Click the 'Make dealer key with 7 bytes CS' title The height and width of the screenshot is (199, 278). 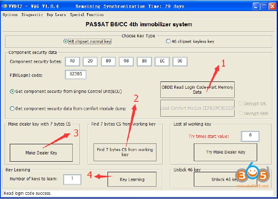40,124
